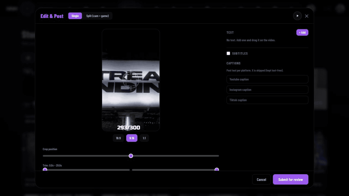This screenshot has height=196, width=349.
Task: Click the Instagram caption field
Action: pyautogui.click(x=267, y=90)
